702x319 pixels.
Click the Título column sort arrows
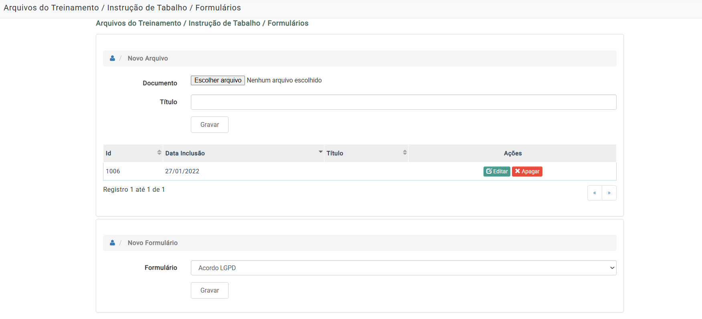405,153
